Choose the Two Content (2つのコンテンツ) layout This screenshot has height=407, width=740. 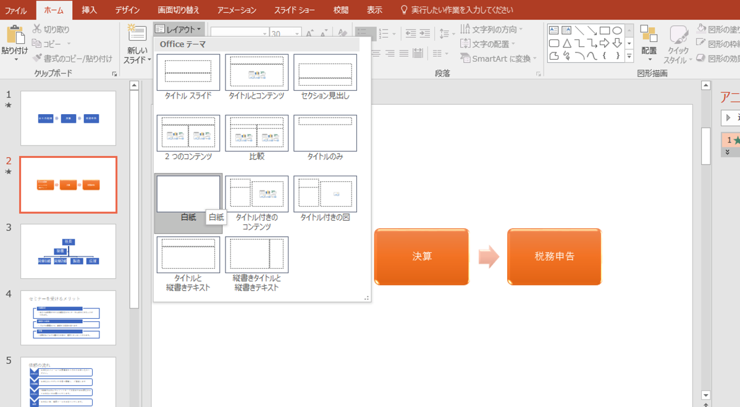pyautogui.click(x=188, y=138)
